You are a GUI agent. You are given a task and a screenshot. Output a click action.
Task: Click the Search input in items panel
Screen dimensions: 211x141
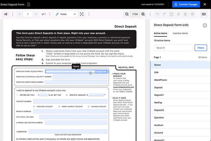173,48
